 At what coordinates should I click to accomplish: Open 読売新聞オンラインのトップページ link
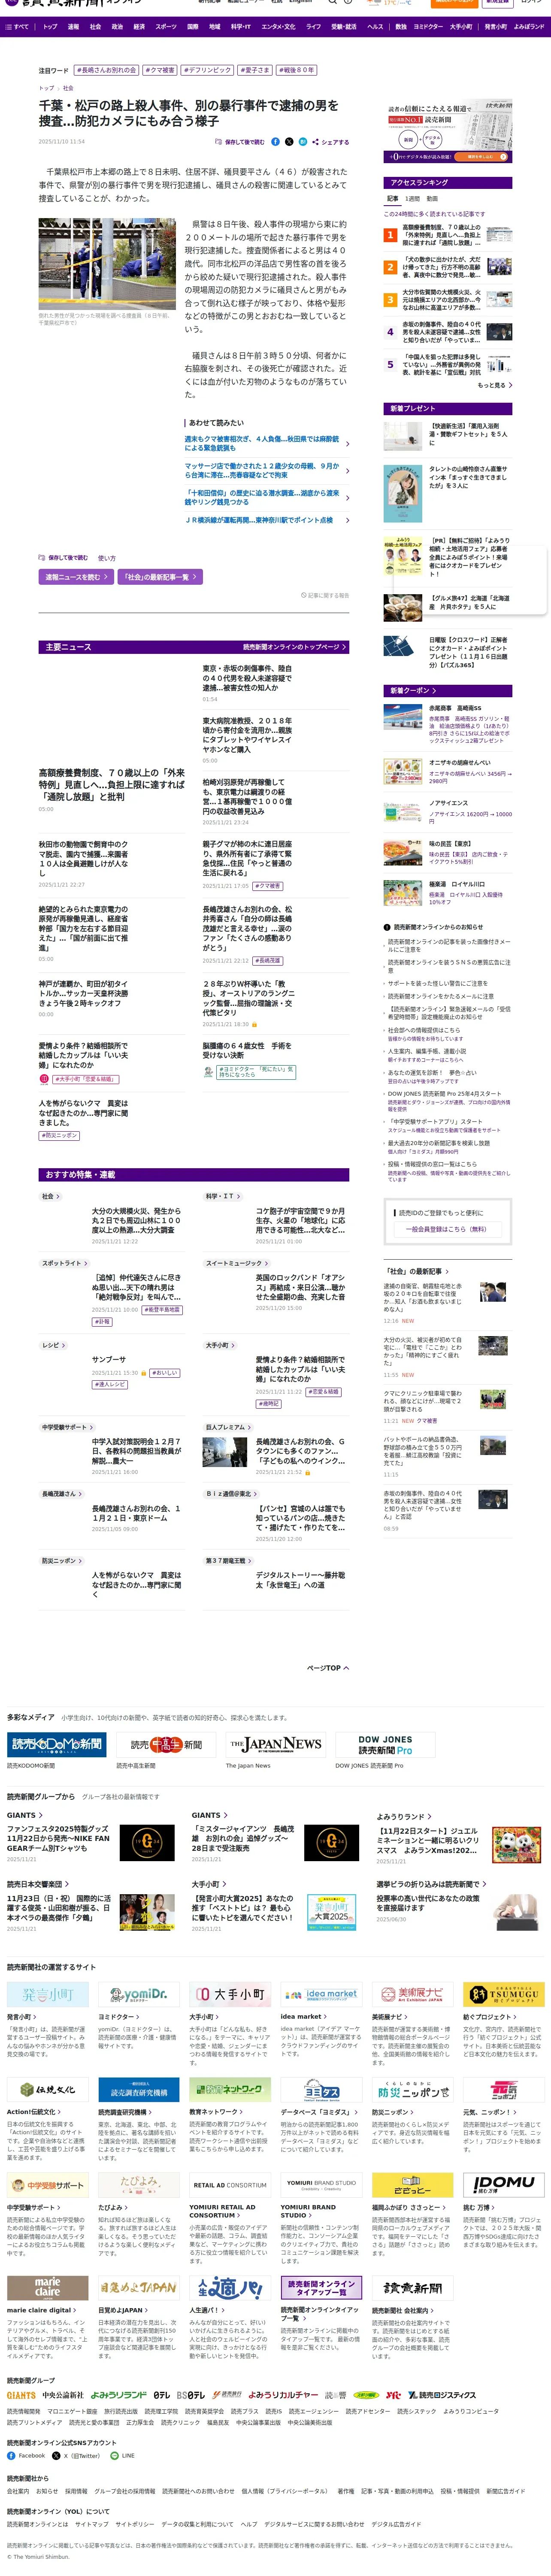point(295,647)
